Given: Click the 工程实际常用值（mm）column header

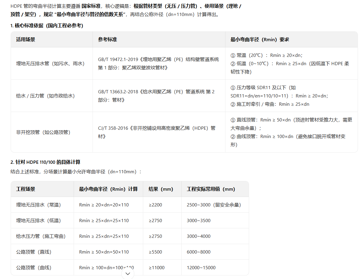Looking at the screenshot, I should (x=211, y=189).
